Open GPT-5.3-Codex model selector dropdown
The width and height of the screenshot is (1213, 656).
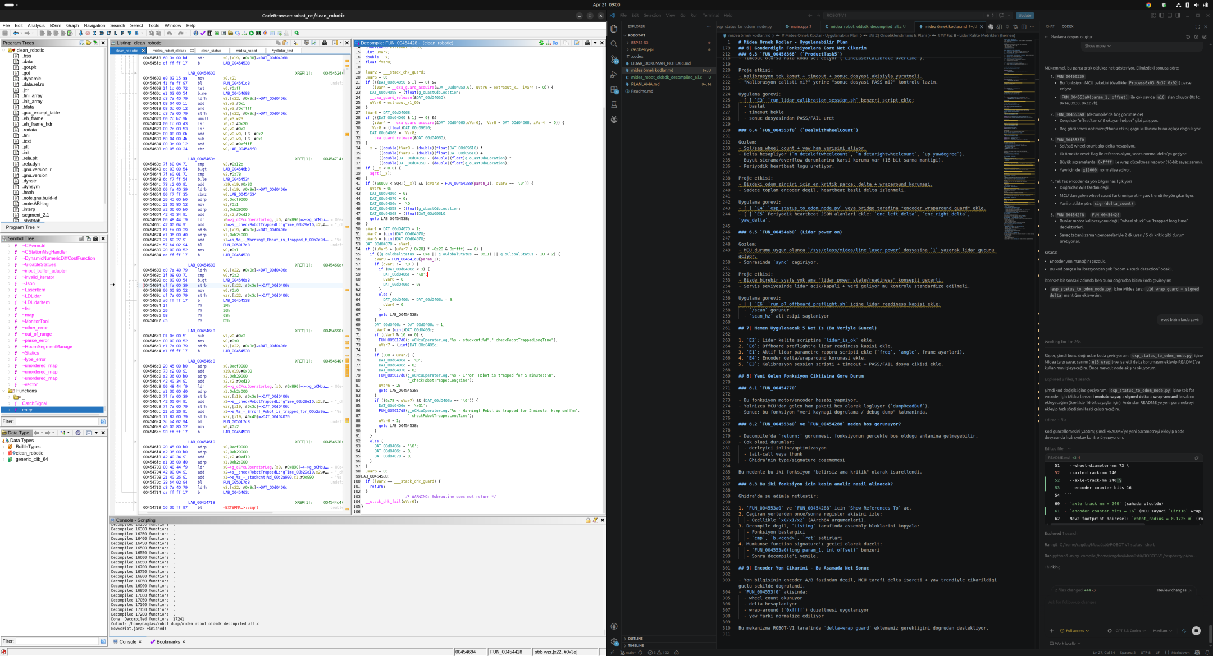(1128, 630)
